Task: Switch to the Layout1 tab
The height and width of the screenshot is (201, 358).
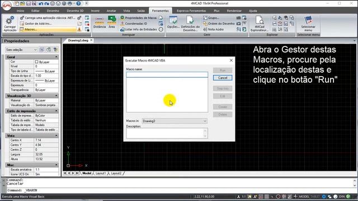Action: [101, 173]
